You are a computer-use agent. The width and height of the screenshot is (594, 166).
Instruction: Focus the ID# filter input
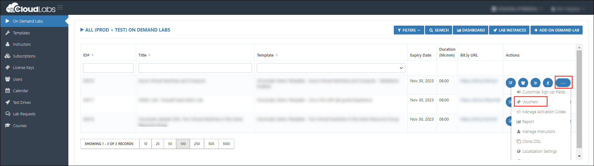[x=108, y=68]
